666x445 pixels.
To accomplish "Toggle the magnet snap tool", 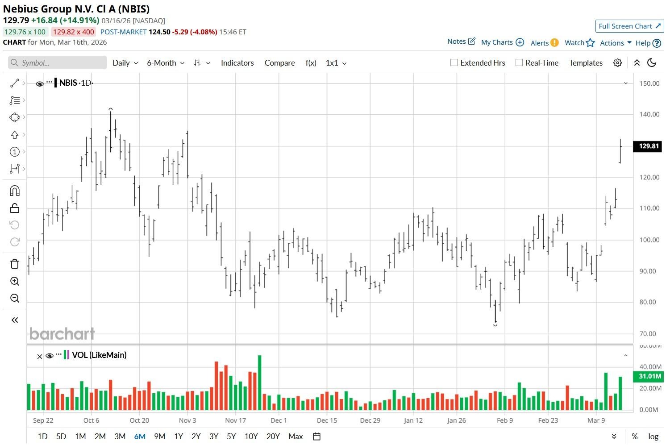I will pos(14,191).
